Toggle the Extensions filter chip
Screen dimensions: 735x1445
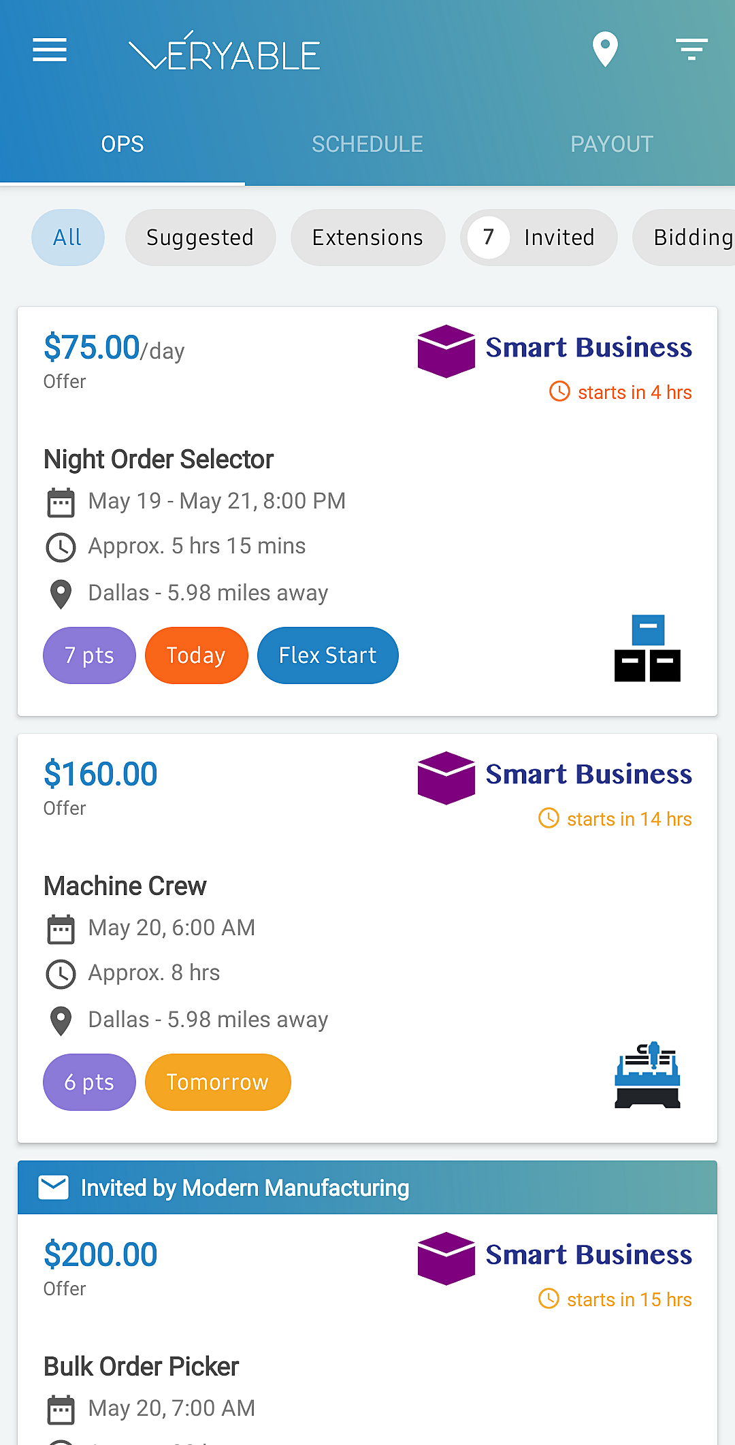(367, 237)
